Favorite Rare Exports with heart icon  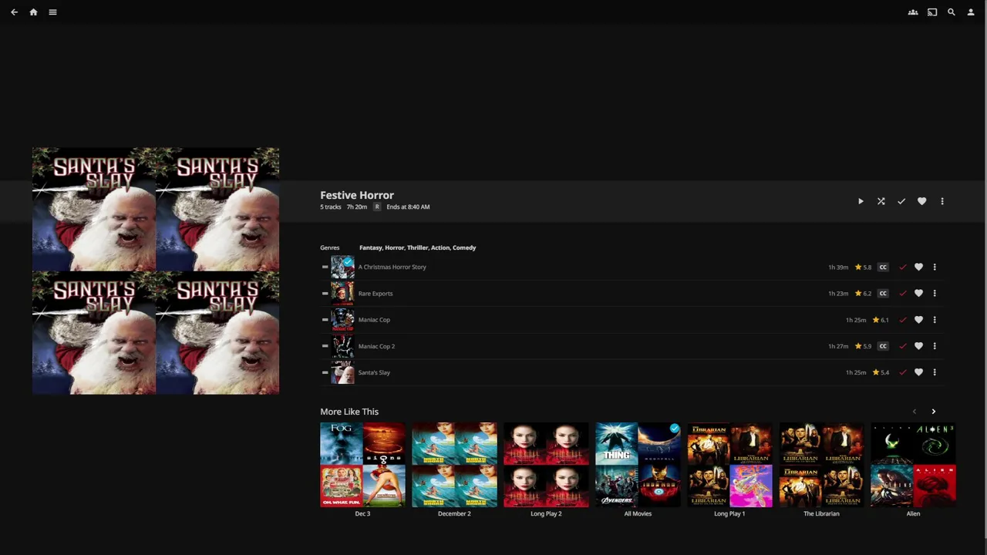pyautogui.click(x=918, y=294)
